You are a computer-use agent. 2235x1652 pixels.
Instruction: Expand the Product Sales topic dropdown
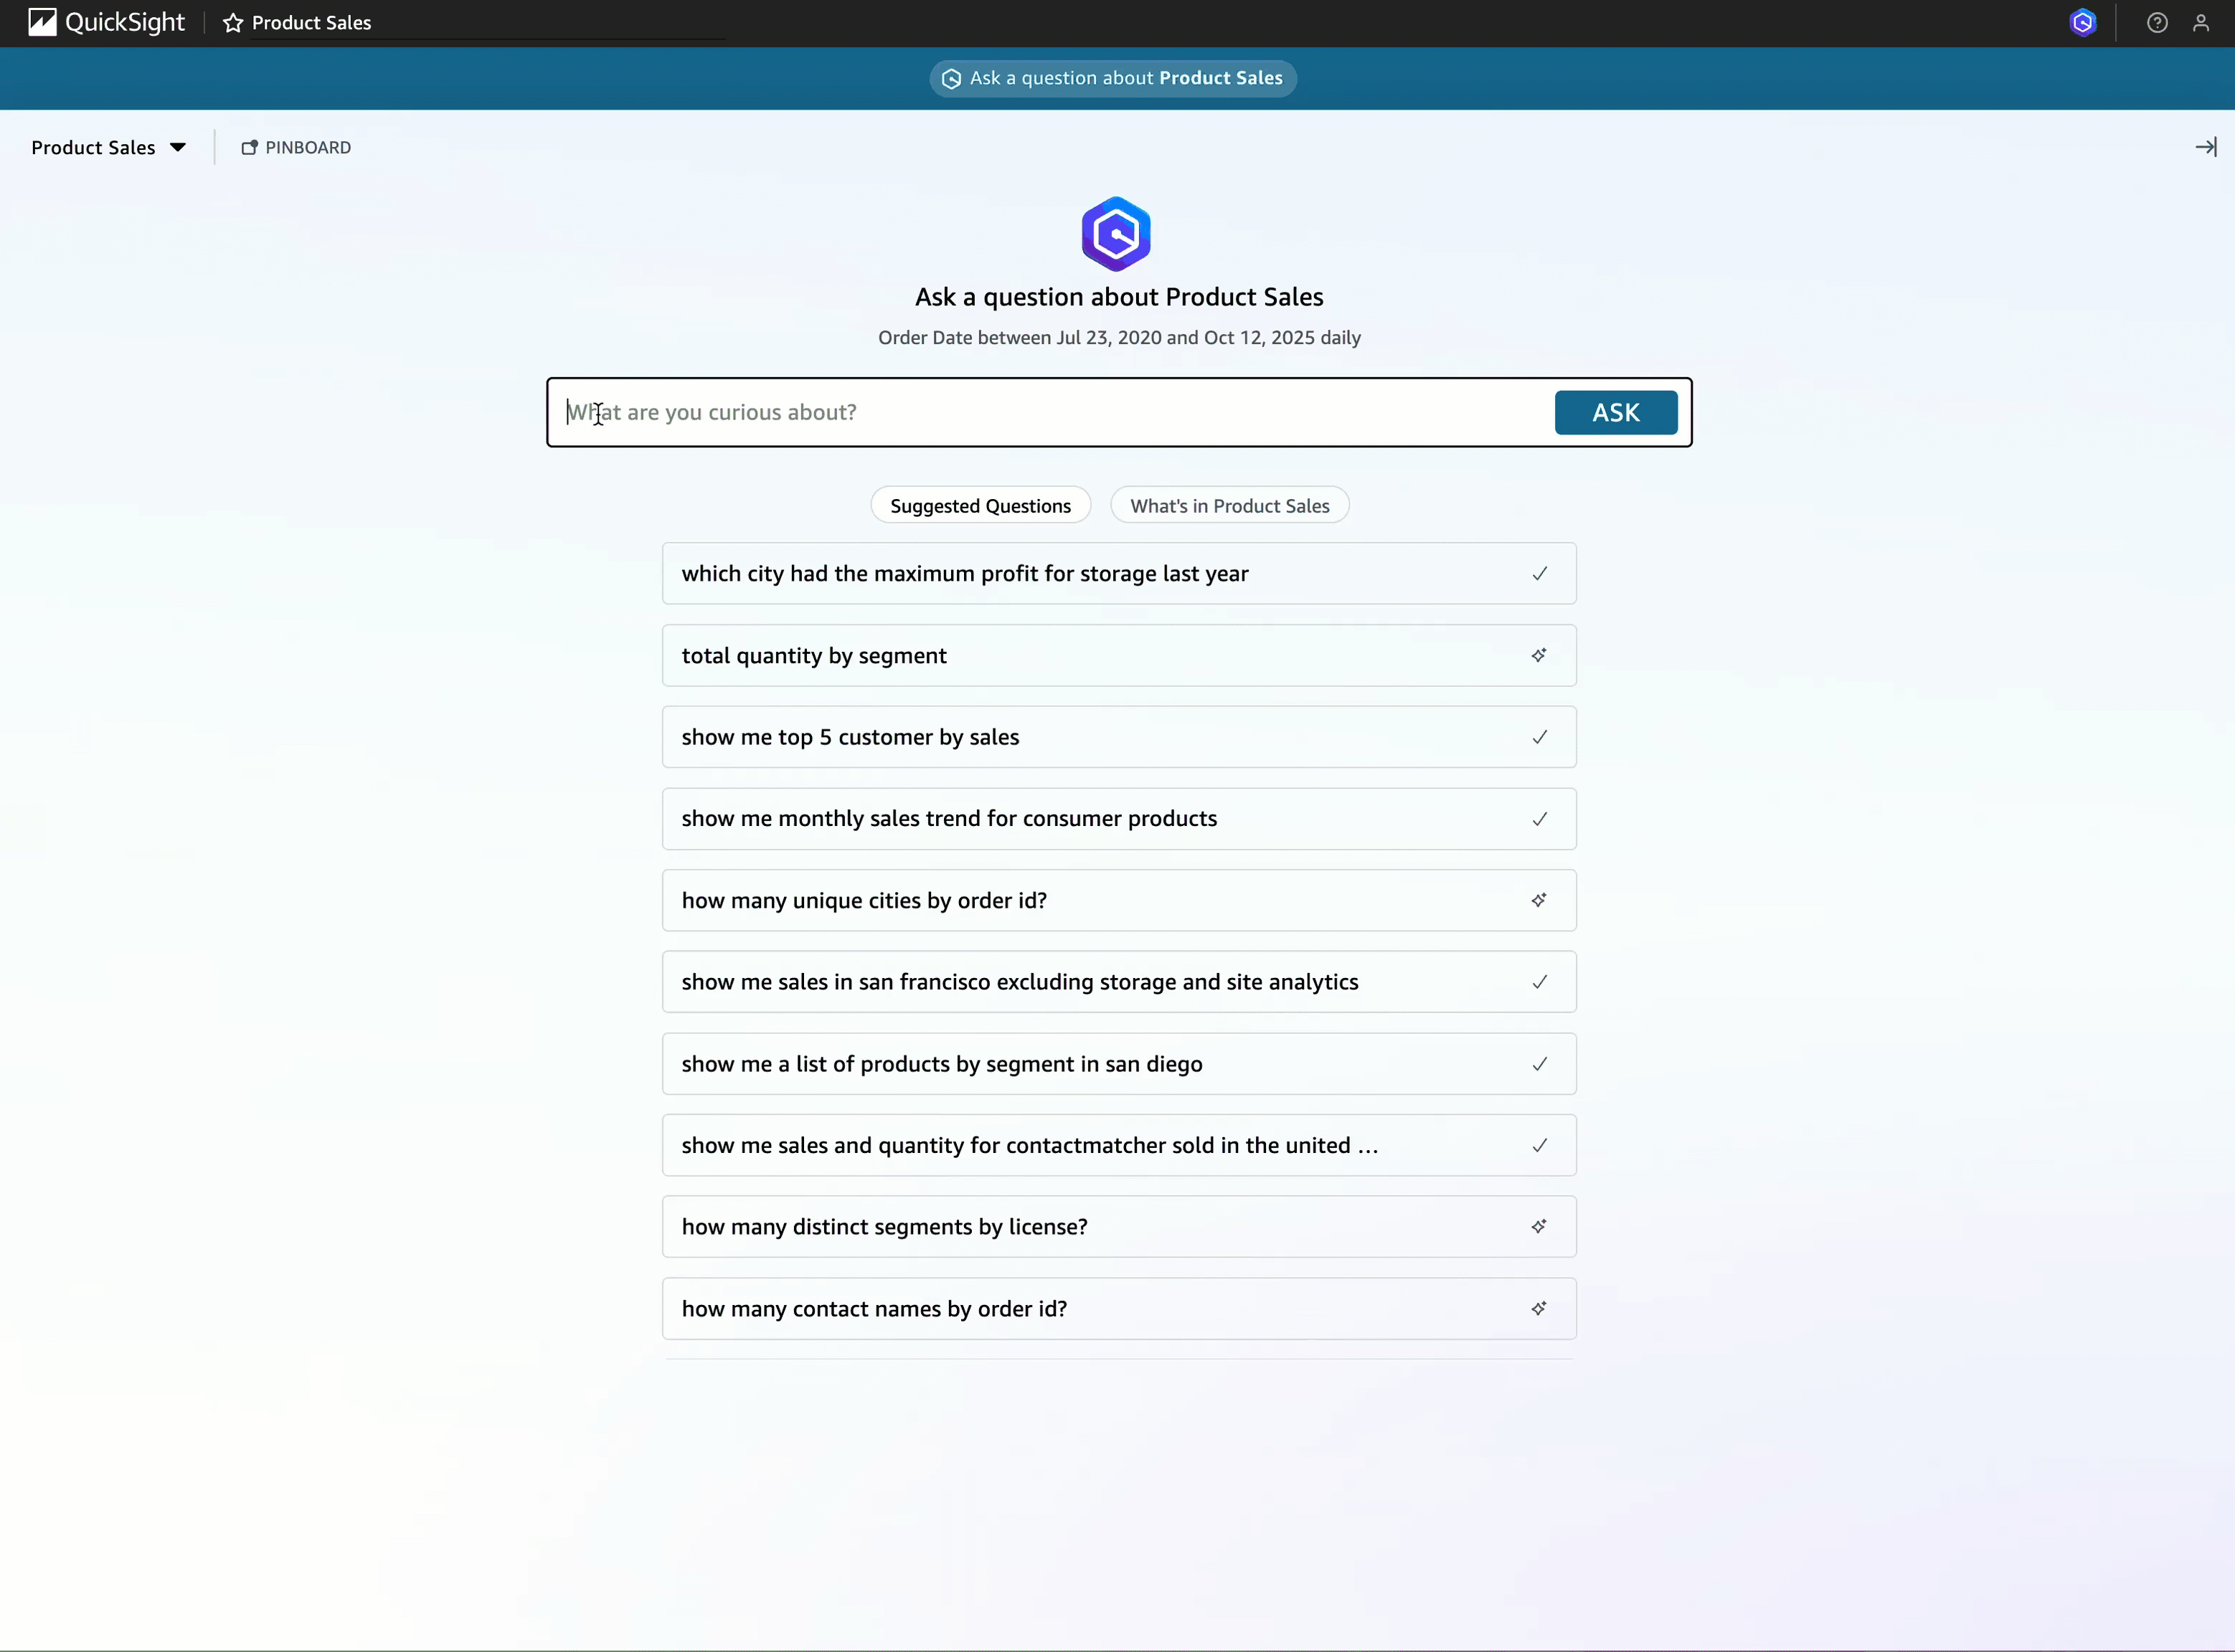coord(108,147)
